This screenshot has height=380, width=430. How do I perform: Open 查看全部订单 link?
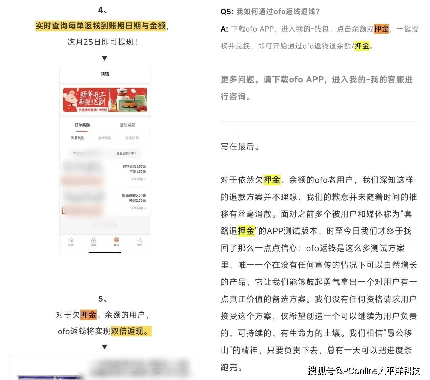126,153
